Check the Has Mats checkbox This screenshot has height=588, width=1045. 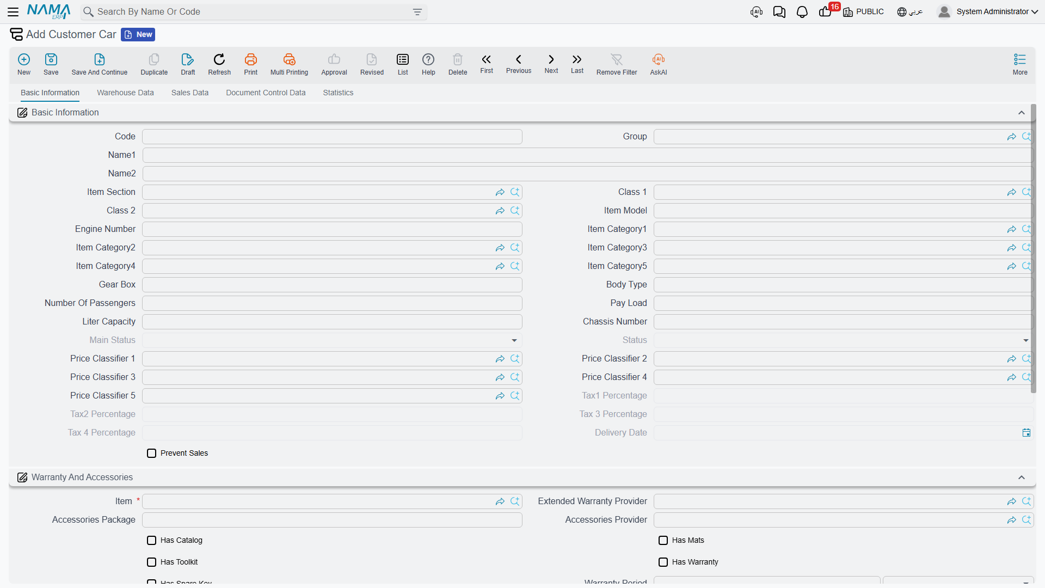click(x=663, y=540)
